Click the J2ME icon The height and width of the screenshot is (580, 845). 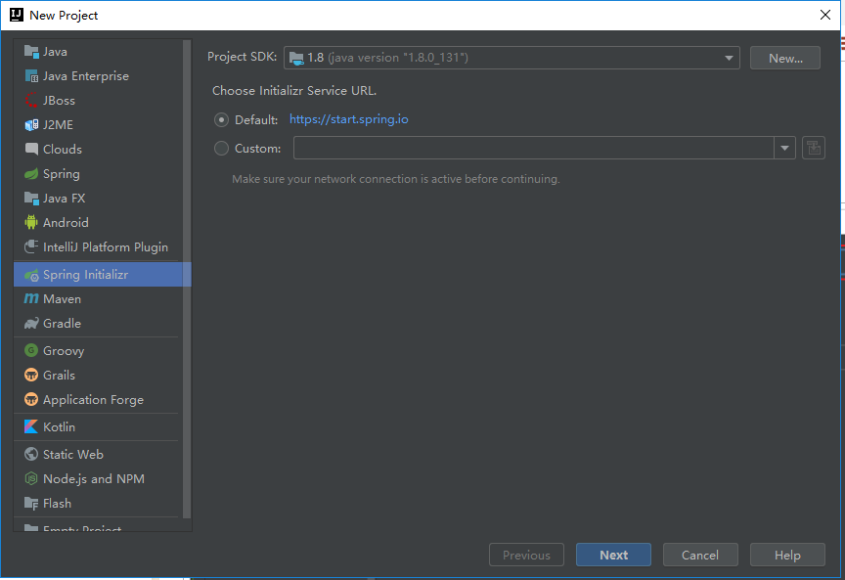[31, 125]
